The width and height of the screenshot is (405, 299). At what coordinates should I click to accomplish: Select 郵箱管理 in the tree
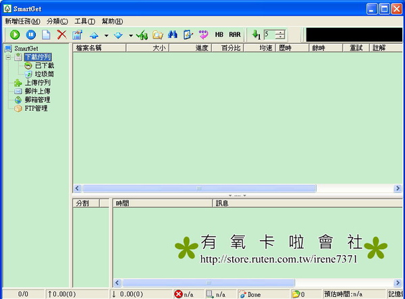(38, 100)
